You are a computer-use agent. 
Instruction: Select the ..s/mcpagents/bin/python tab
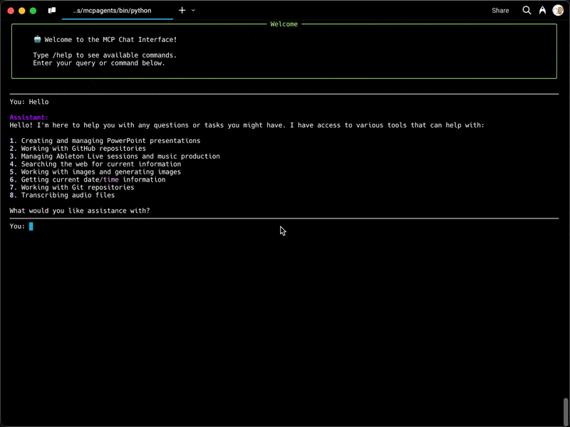(118, 11)
